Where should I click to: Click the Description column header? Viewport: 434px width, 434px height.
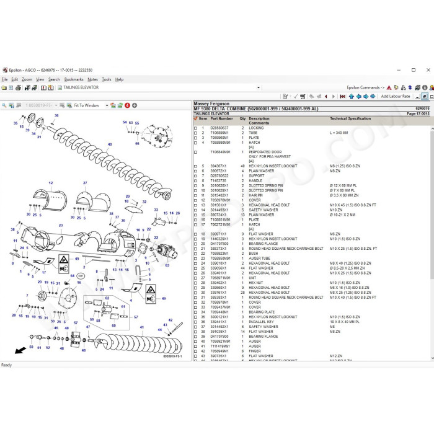(x=259, y=118)
